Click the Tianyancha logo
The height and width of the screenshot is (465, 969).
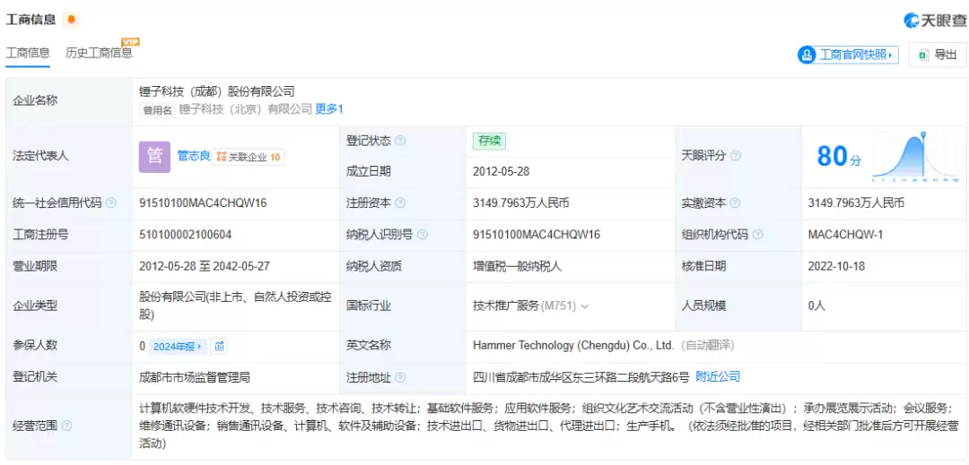tap(934, 20)
